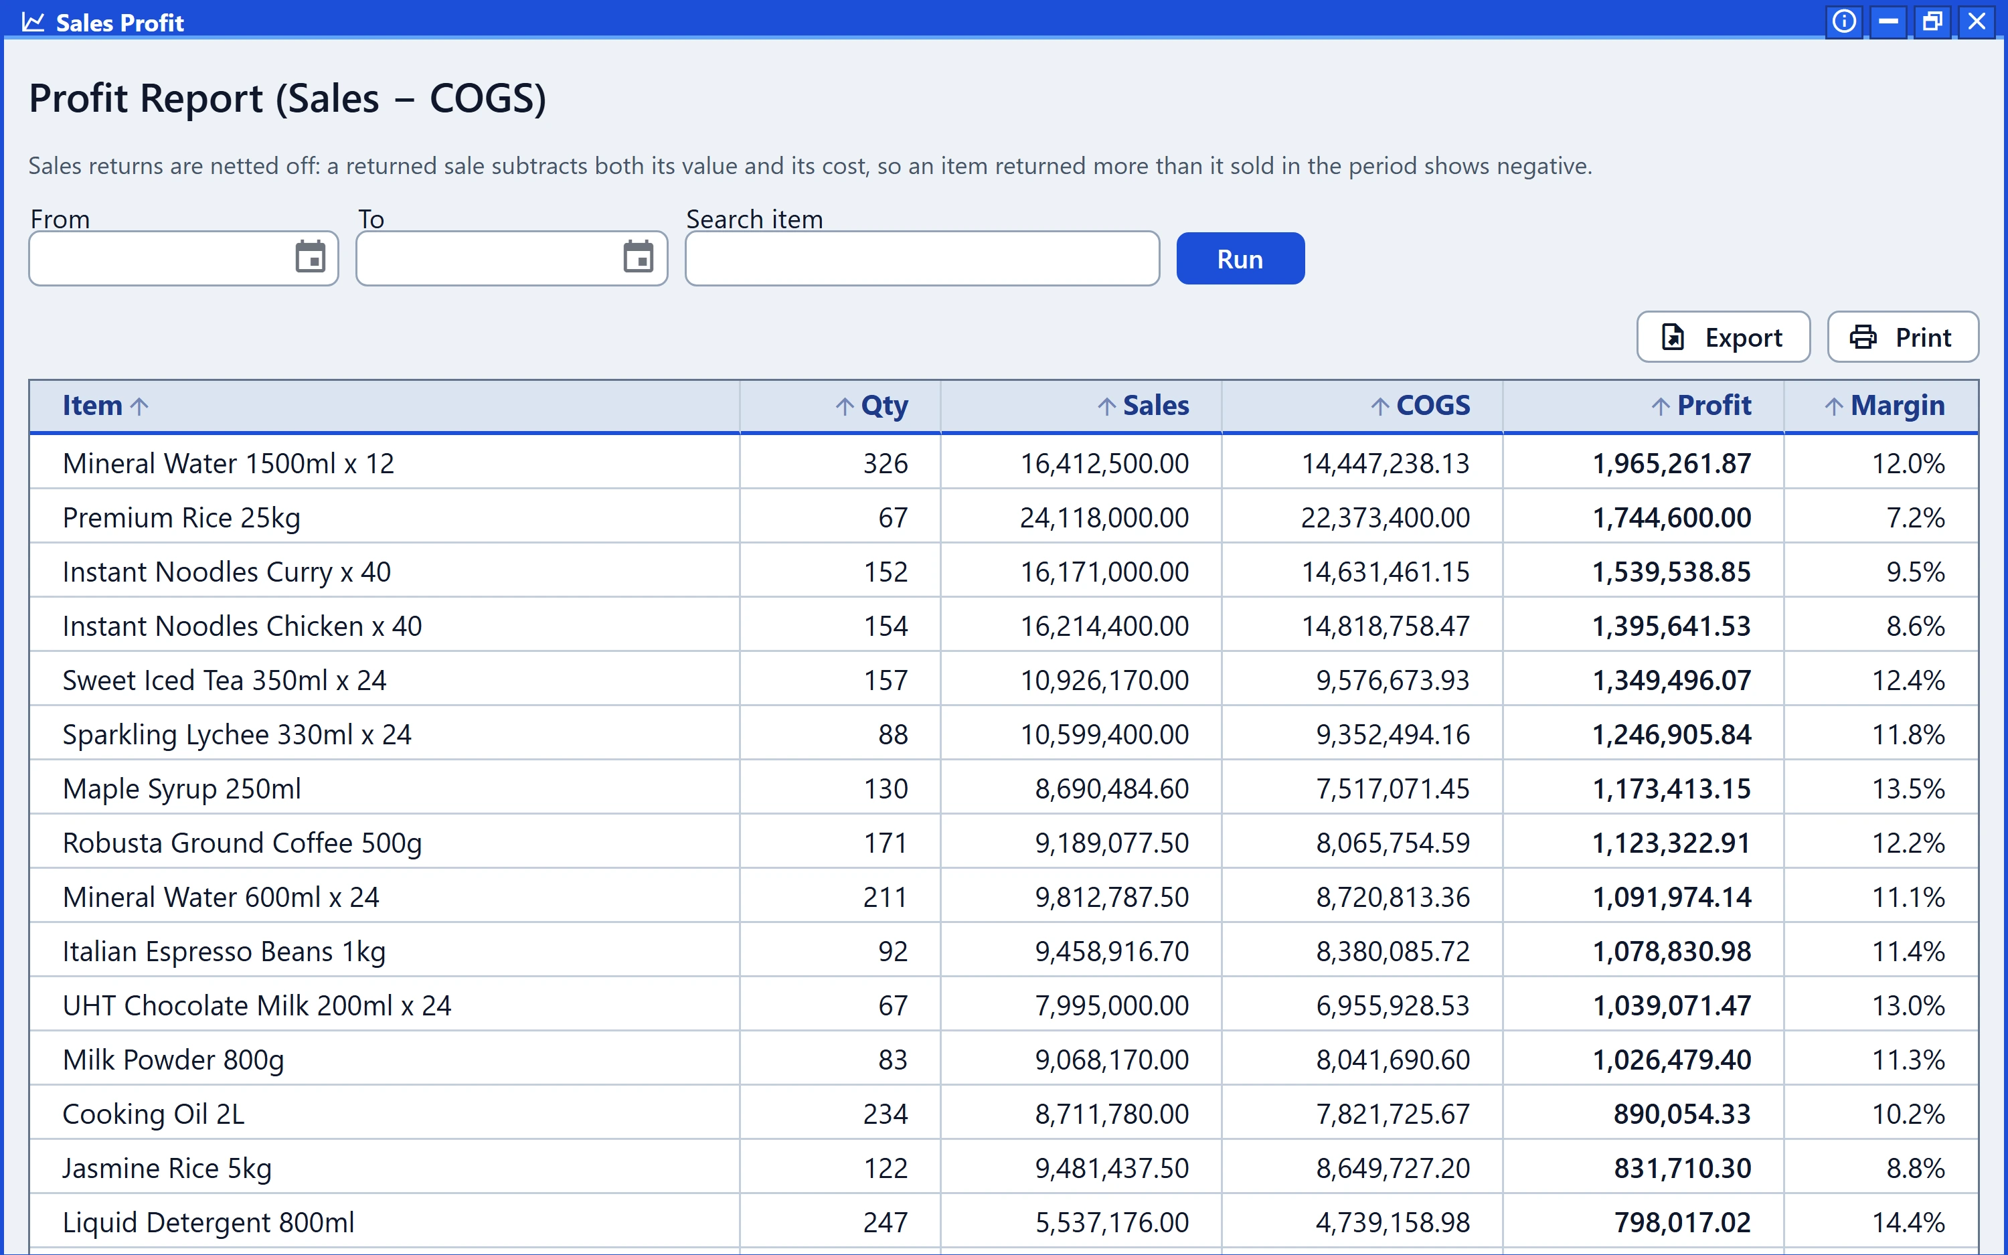
Task: Click the Profit sort arrow
Action: 1661,406
